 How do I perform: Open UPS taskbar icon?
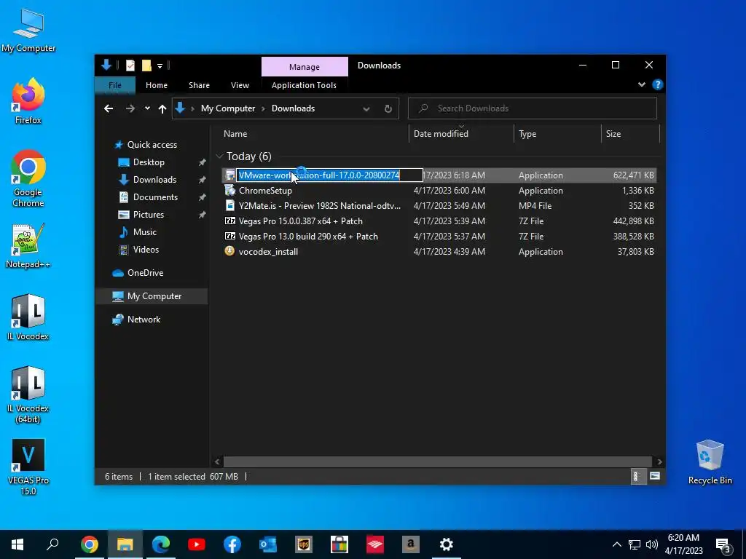(x=304, y=544)
